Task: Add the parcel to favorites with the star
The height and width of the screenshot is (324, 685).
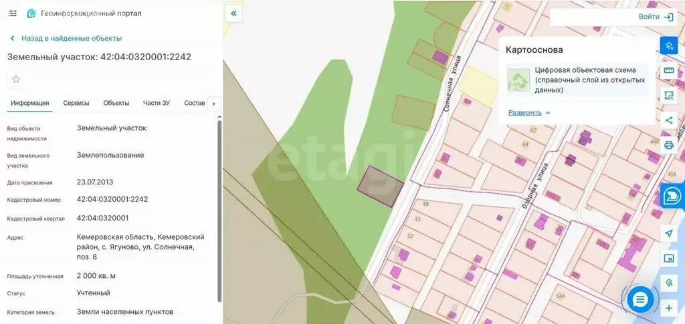Action: [x=16, y=79]
